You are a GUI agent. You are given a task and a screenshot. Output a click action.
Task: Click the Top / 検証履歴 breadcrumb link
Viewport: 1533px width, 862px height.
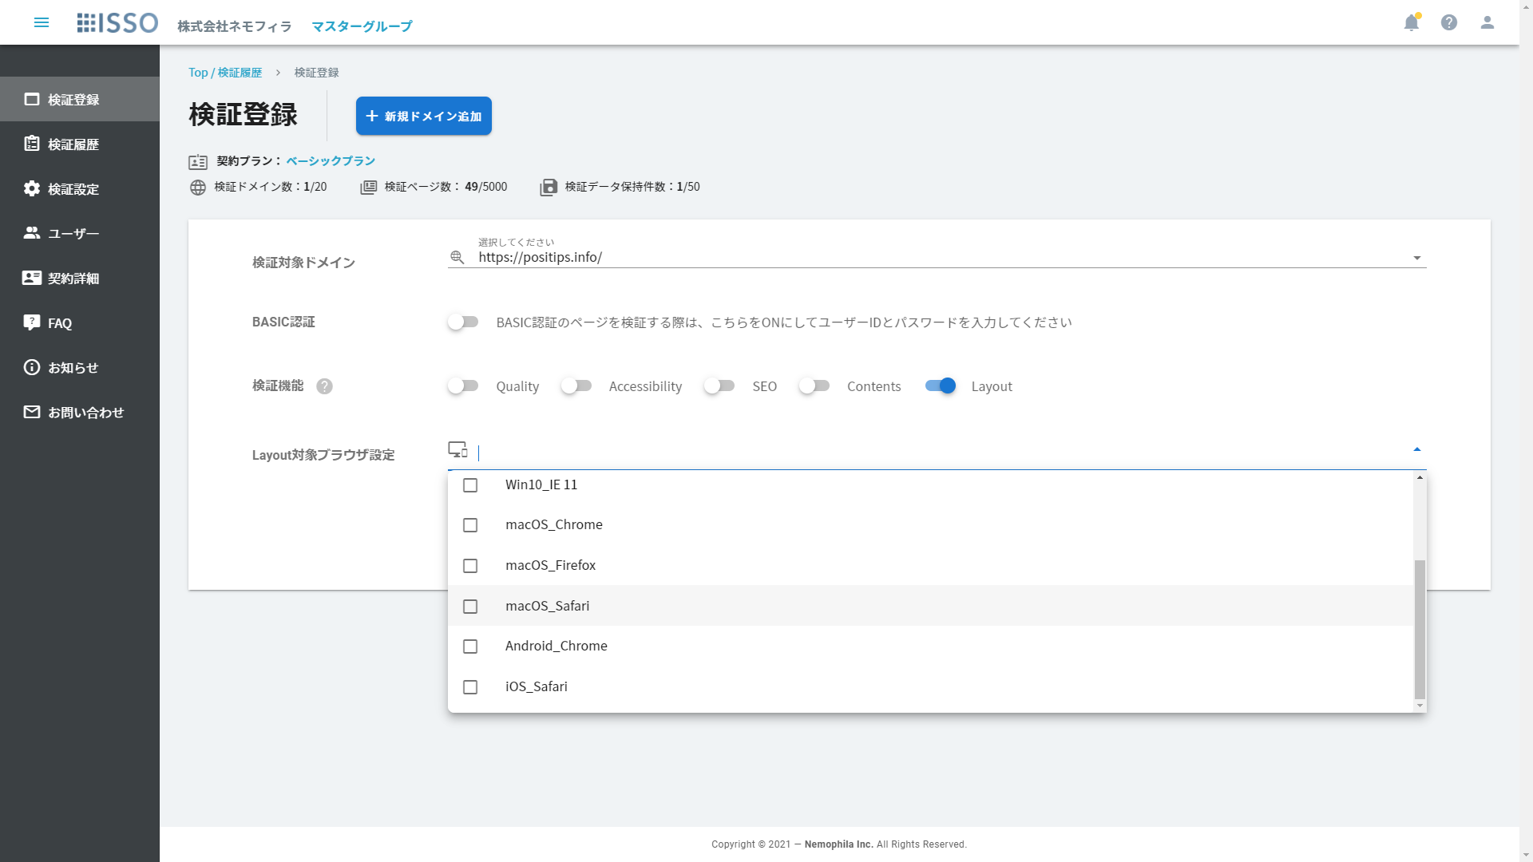(x=225, y=73)
